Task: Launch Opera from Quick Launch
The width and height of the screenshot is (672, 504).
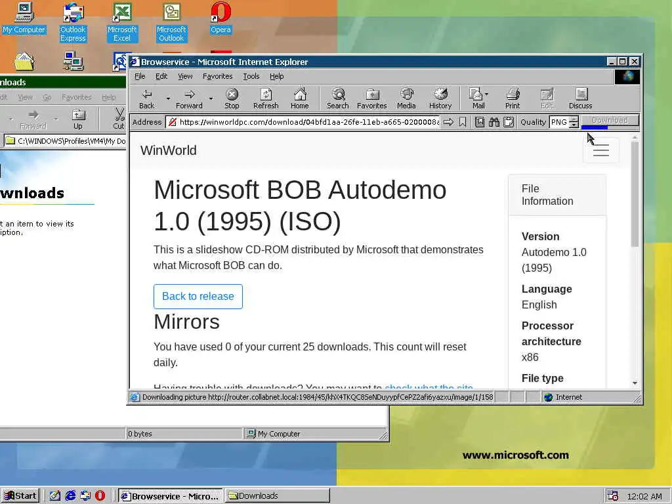Action: (100, 496)
